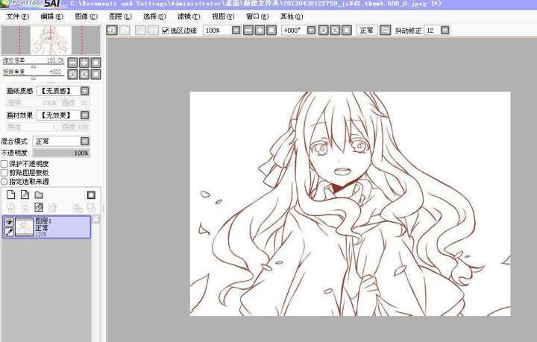Enable 剪贴图层蒙板 checkbox
Viewport: 537px width, 342px height.
click(4, 172)
